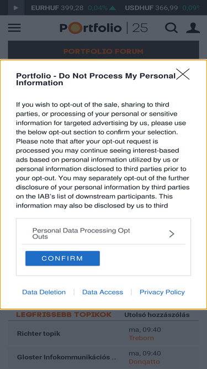Open user Treborn's profile link
The width and height of the screenshot is (207, 369).
(x=141, y=337)
